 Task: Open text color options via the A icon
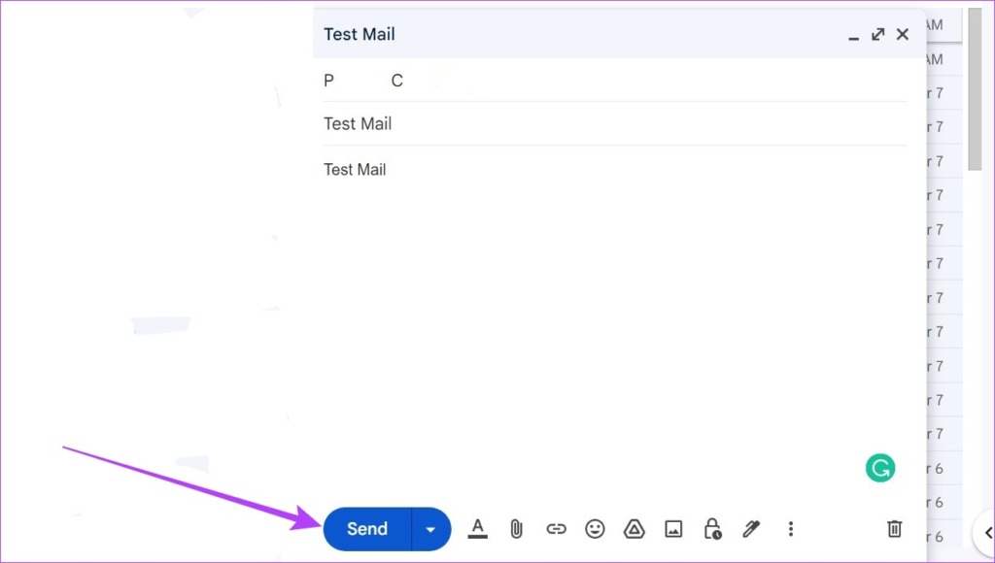click(478, 529)
